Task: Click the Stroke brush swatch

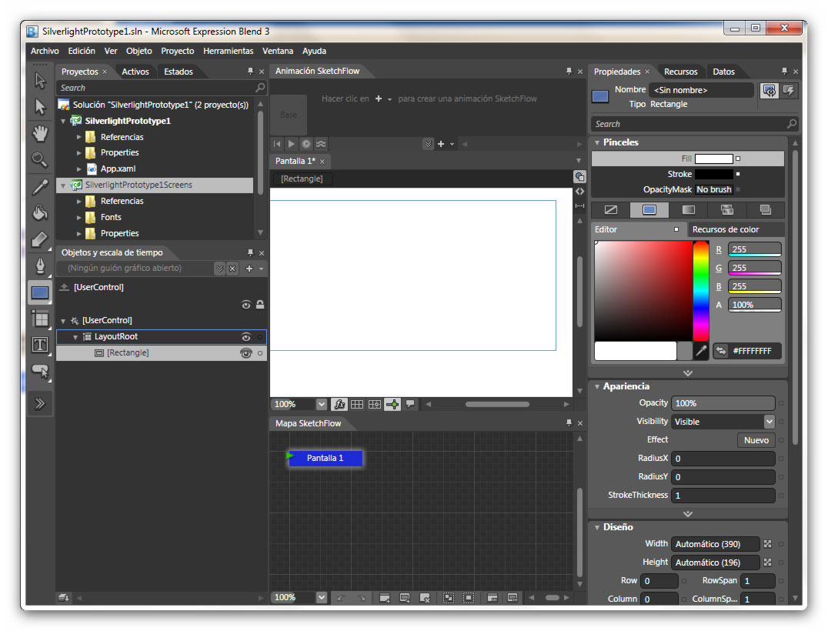Action: coord(714,174)
